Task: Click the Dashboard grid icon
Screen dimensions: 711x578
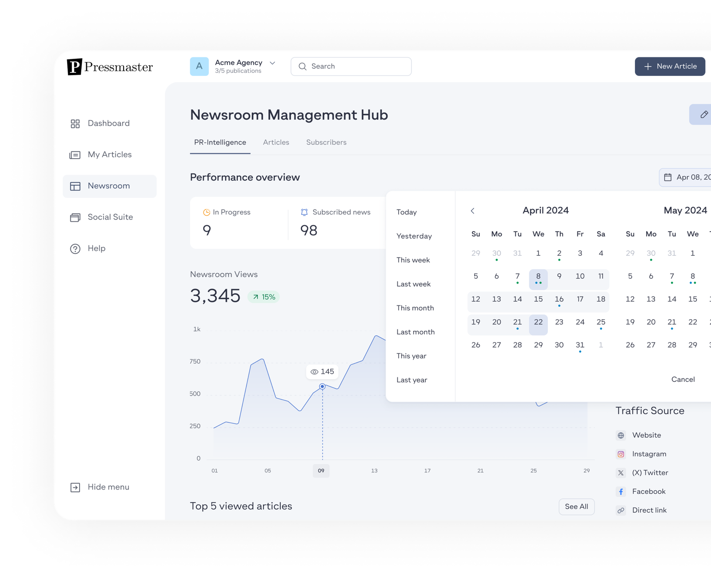Action: click(x=75, y=123)
